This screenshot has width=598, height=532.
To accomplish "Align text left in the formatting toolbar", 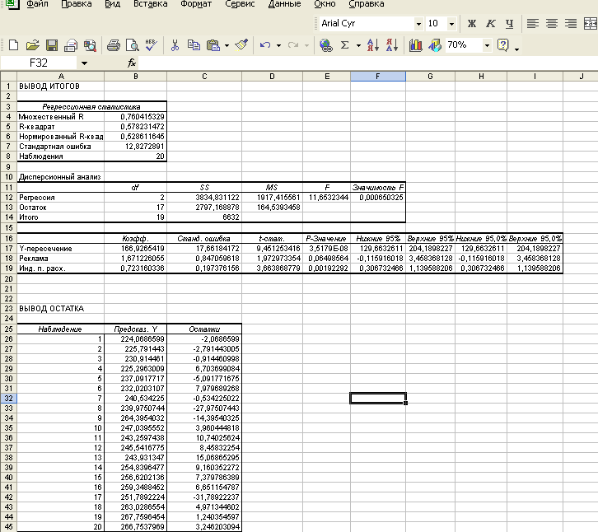I will coord(533,24).
